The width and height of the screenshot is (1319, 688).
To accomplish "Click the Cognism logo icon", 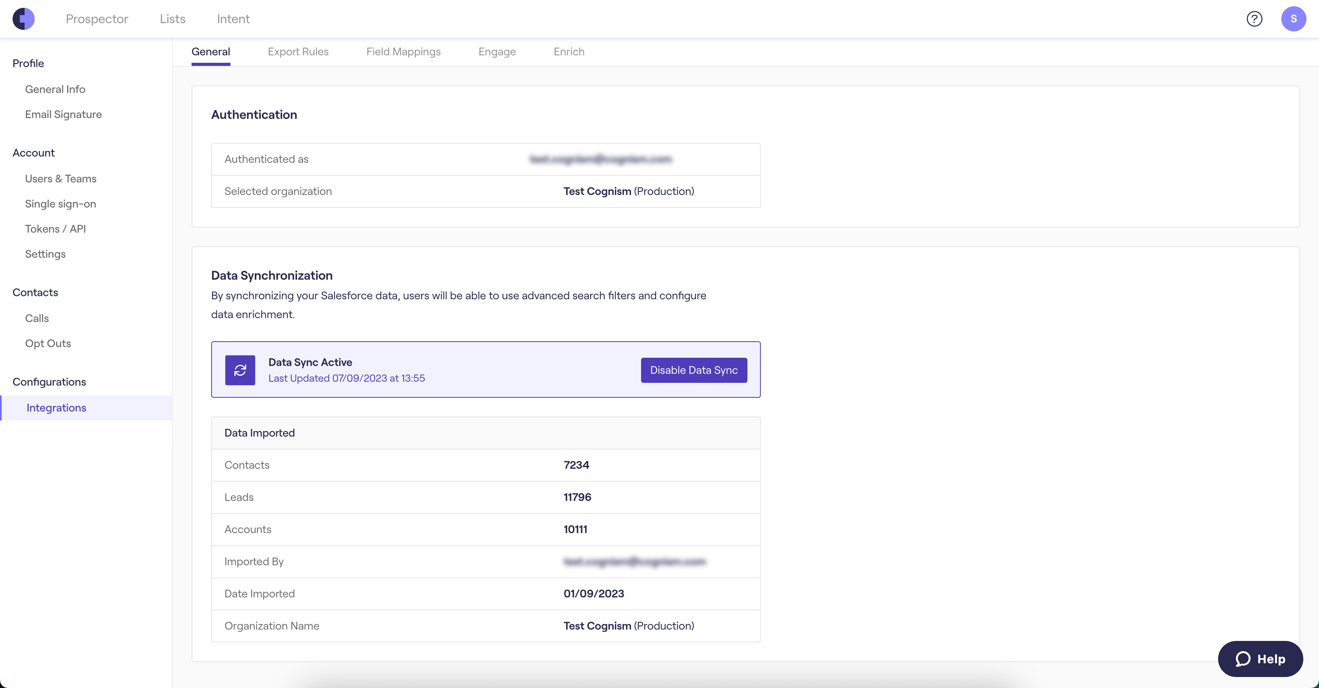I will tap(24, 19).
